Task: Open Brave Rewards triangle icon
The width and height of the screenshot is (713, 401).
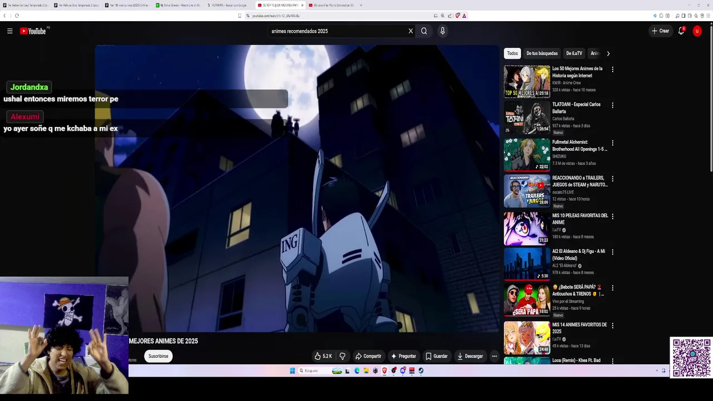Action: 464,16
